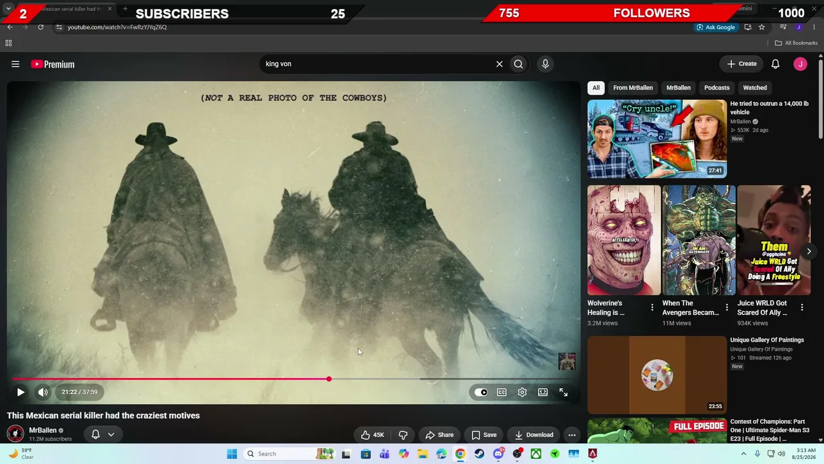
Task: Select the 'All' filter chip
Action: [596, 88]
